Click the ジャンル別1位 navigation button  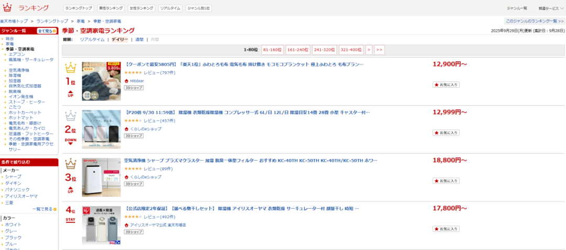(199, 8)
